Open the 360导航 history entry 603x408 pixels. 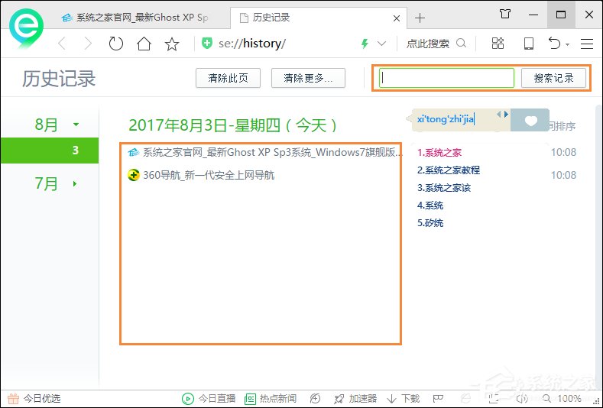[x=209, y=176]
